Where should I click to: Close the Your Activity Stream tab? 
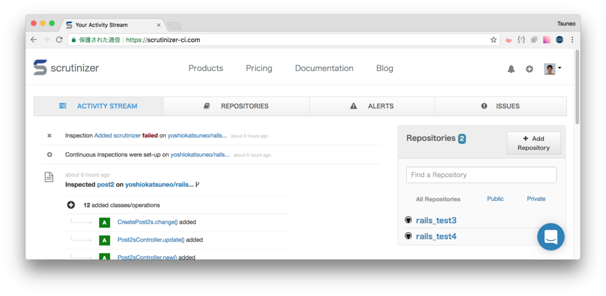click(x=159, y=25)
